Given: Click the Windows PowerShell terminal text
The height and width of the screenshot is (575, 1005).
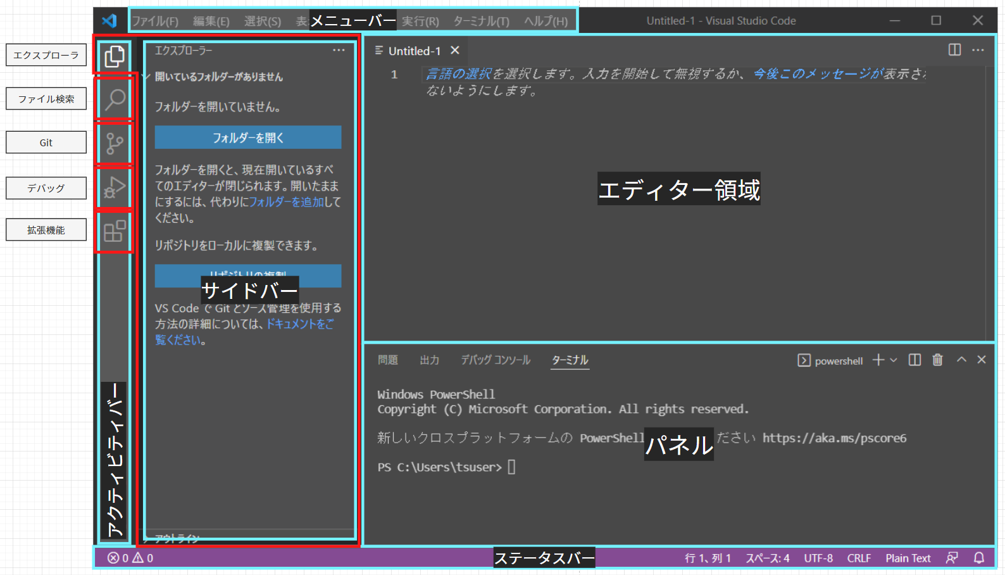Looking at the screenshot, I should pyautogui.click(x=436, y=395).
